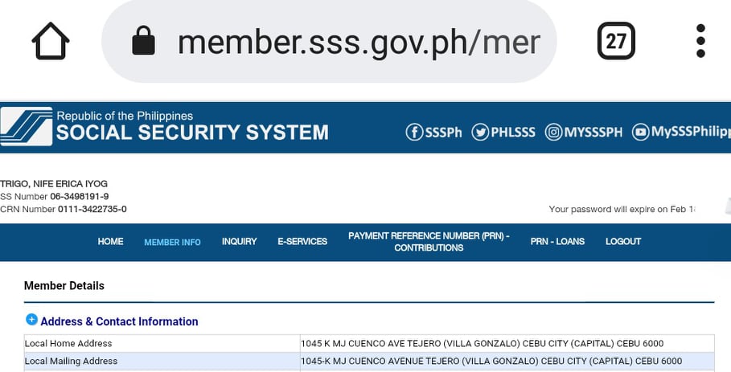Open the PRN - LOANS menu

tap(557, 242)
